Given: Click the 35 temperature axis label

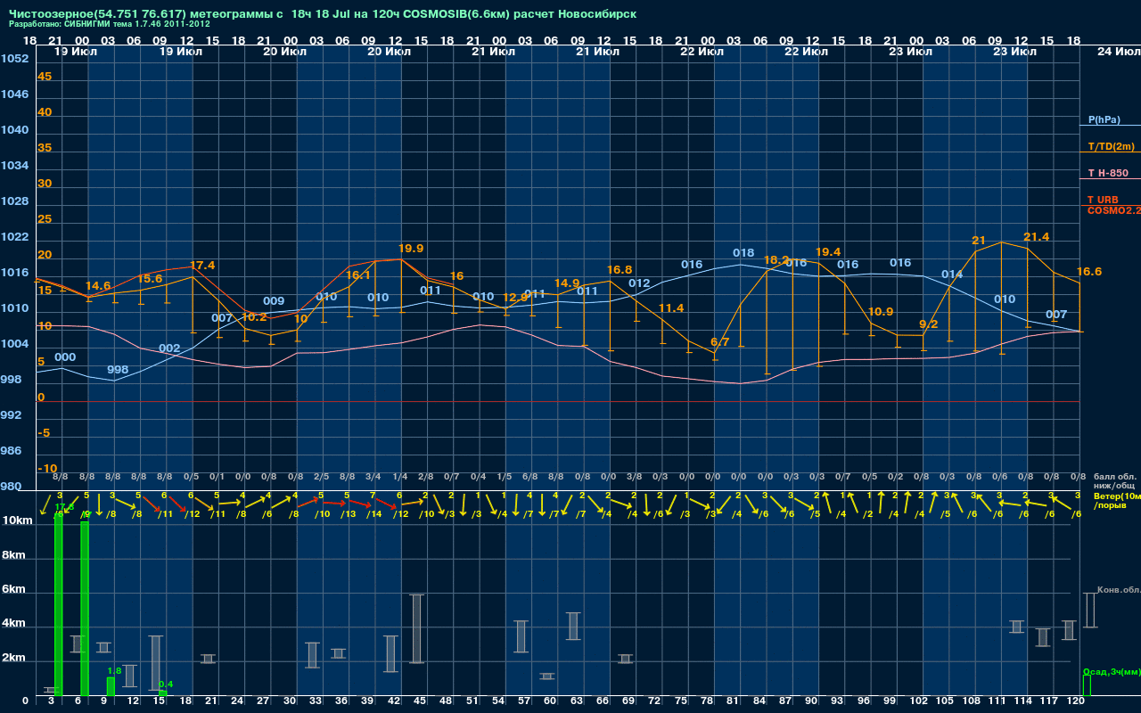Looking at the screenshot, I should 45,148.
